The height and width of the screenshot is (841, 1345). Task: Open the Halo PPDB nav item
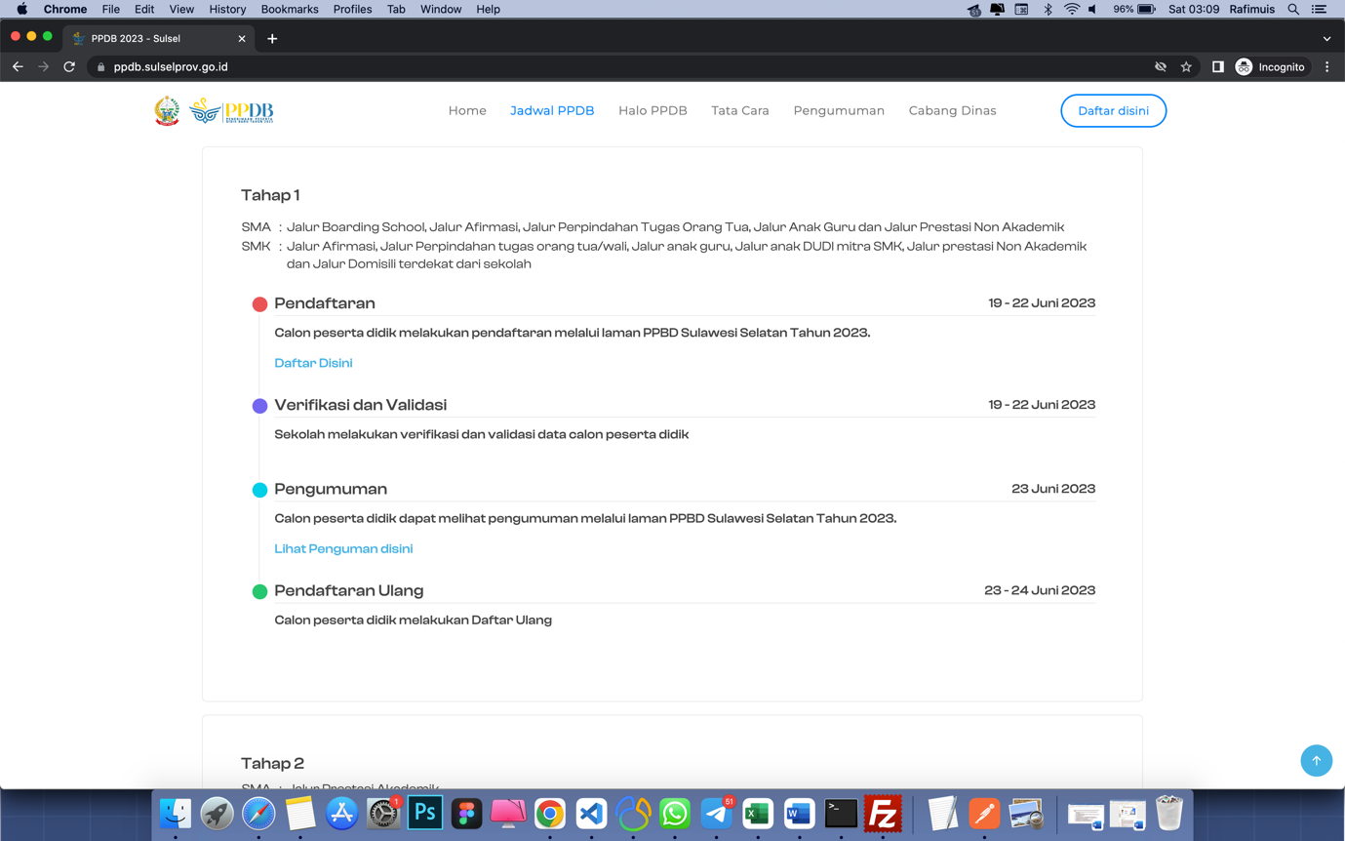(653, 111)
